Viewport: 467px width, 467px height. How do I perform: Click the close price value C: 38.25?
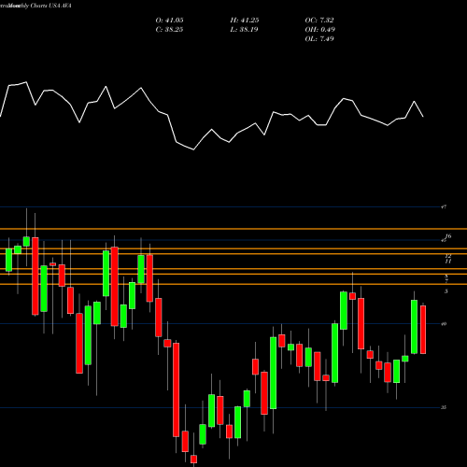169,30
